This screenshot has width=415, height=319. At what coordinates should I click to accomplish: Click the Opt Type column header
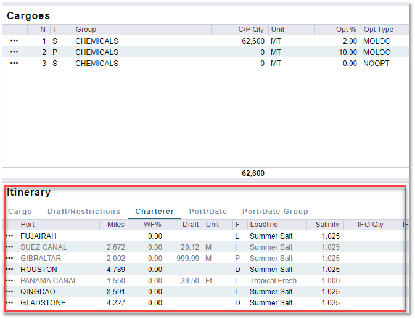pos(378,30)
